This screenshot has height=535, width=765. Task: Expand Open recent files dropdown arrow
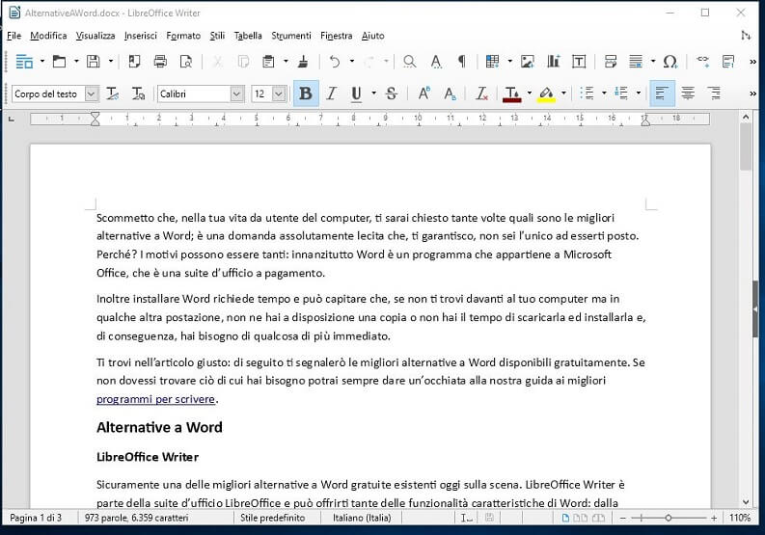(x=76, y=62)
